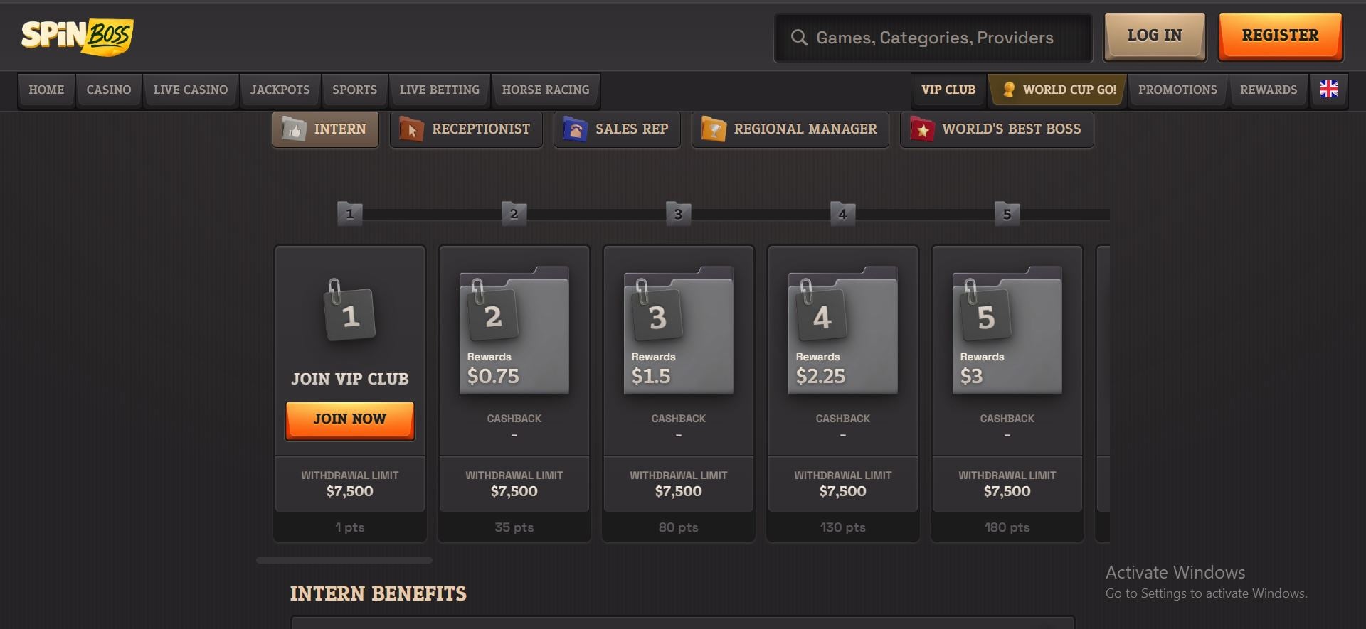Screen dimensions: 1366x629
Task: Select the Sales Rep VIP tier tab
Action: tap(617, 129)
